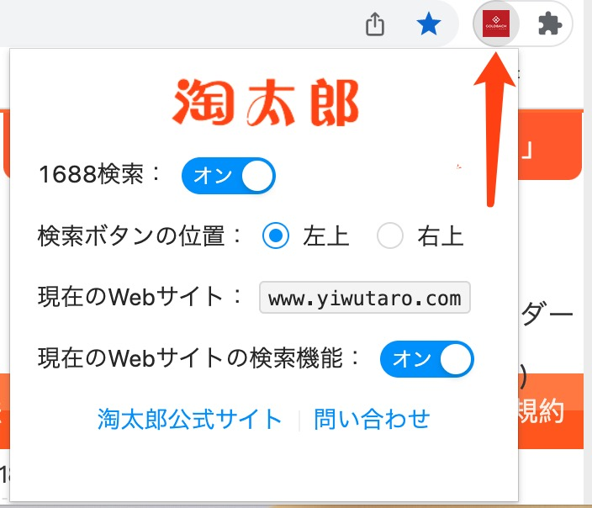Click the blue bookmark star icon

[429, 24]
